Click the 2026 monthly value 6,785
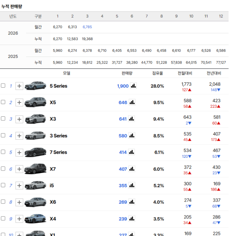 point(87,27)
